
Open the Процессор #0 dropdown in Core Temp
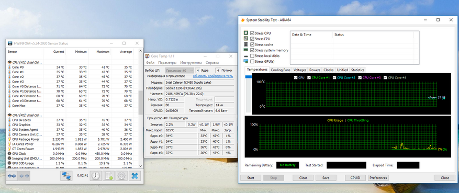[179, 71]
